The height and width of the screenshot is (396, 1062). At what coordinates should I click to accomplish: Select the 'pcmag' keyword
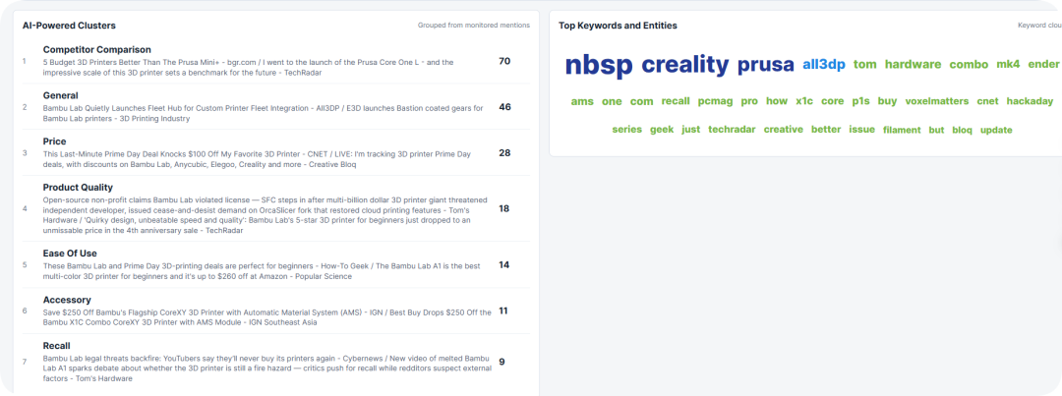(x=715, y=101)
